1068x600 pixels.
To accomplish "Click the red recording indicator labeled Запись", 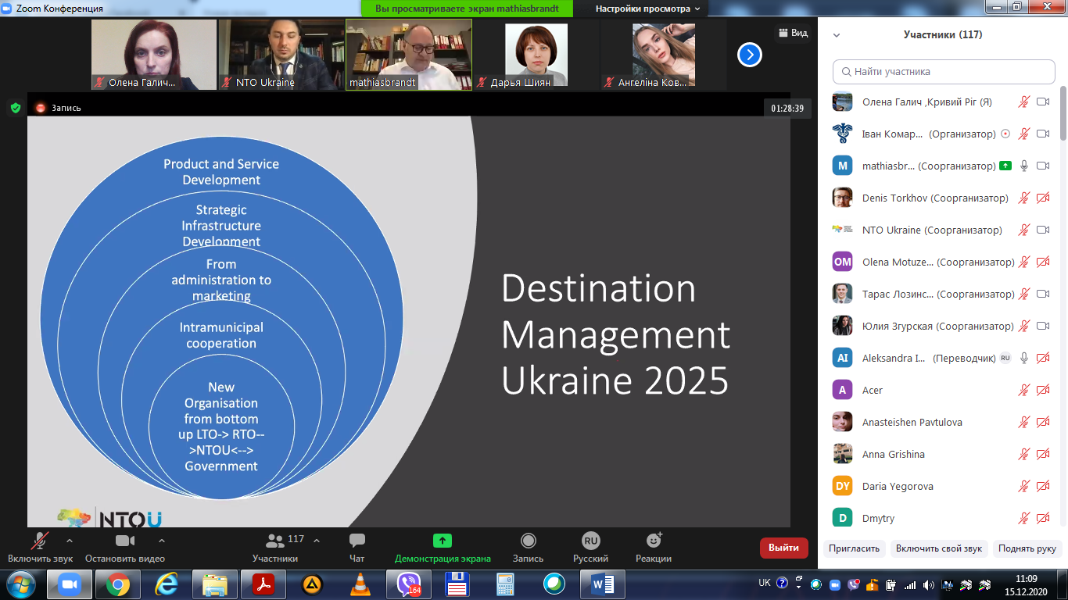I will coord(59,108).
